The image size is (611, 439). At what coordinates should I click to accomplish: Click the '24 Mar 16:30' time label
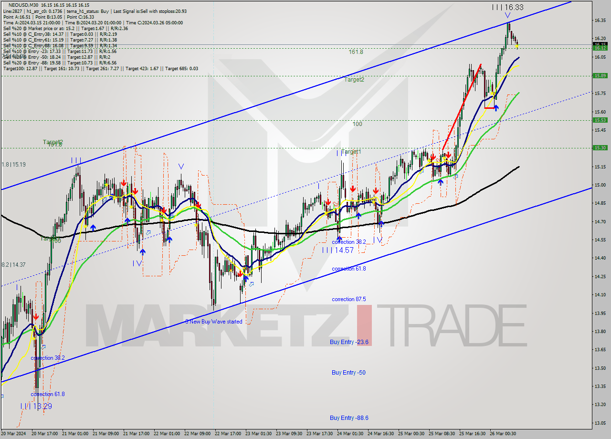point(381,434)
